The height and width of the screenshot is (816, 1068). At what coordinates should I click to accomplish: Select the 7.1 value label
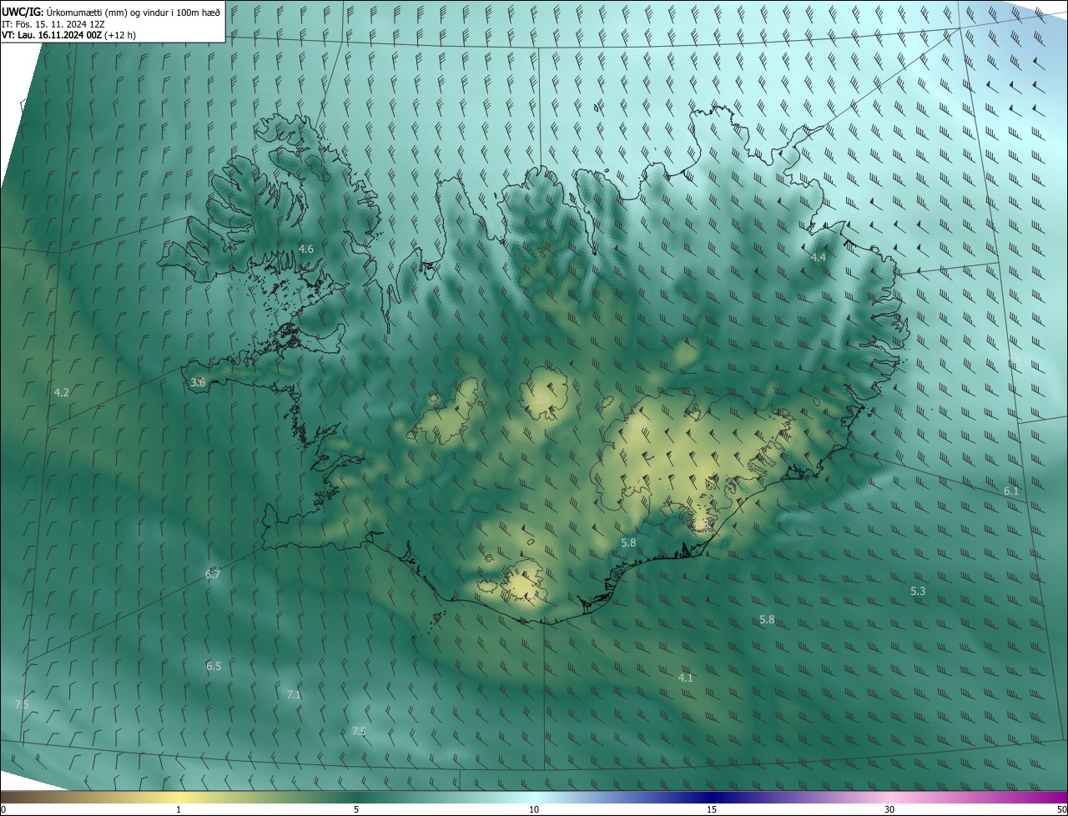294,695
